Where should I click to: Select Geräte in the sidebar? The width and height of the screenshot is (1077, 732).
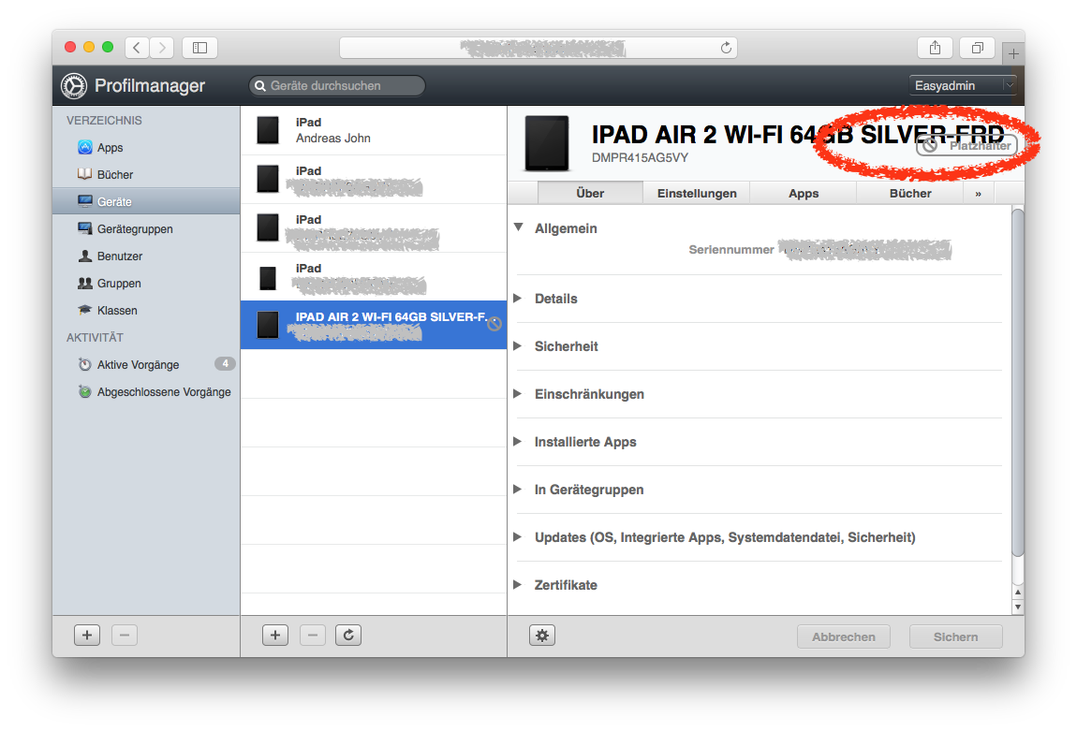pyautogui.click(x=146, y=201)
